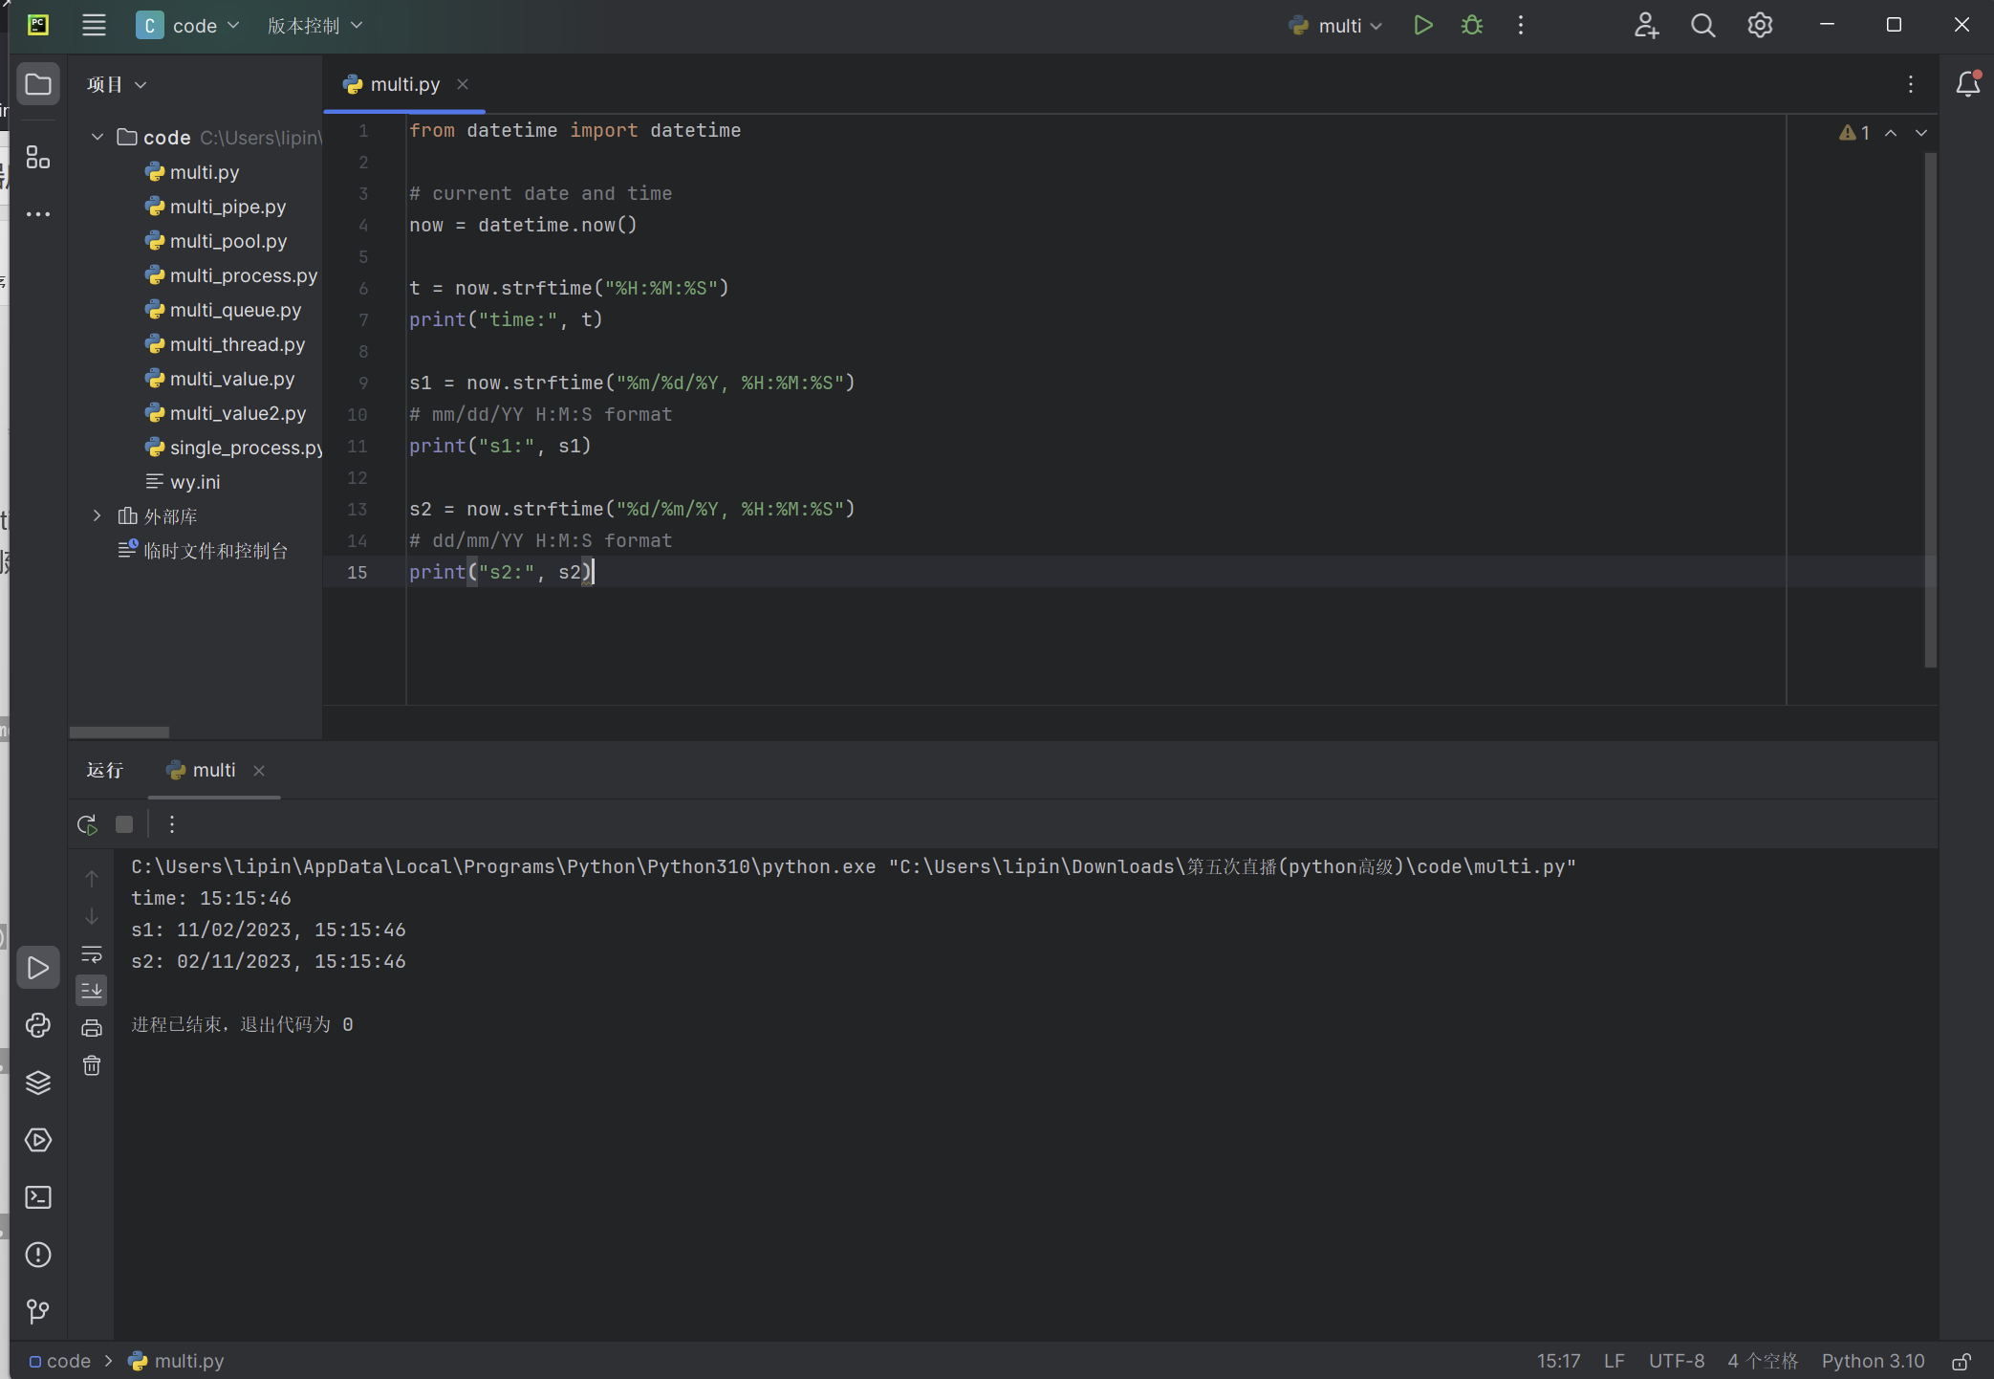This screenshot has width=1994, height=1379.
Task: Open the Git tool window
Action: (x=38, y=1311)
